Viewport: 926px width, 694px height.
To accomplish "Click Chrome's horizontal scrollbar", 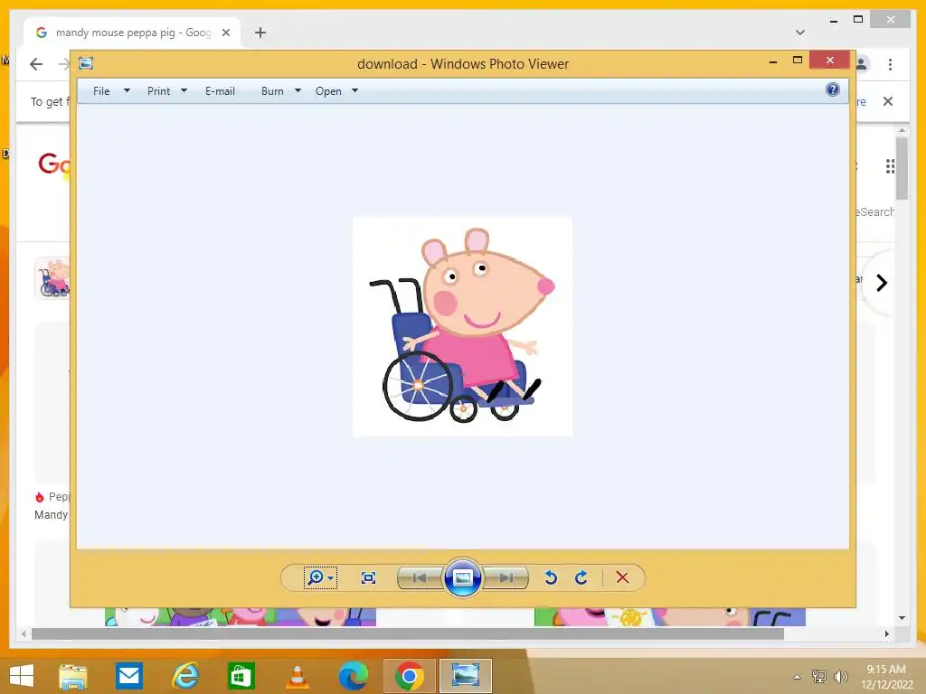I will tap(408, 633).
